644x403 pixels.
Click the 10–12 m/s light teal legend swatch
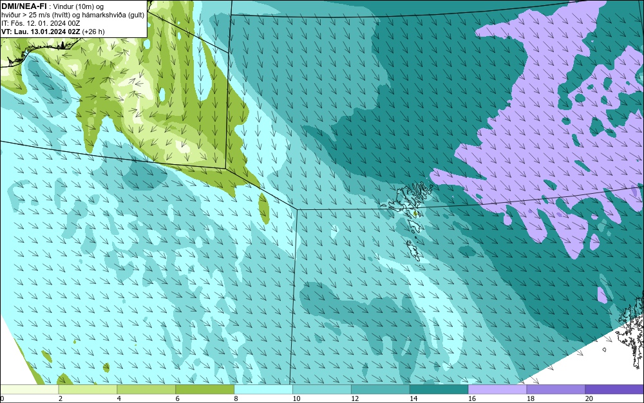point(322,389)
